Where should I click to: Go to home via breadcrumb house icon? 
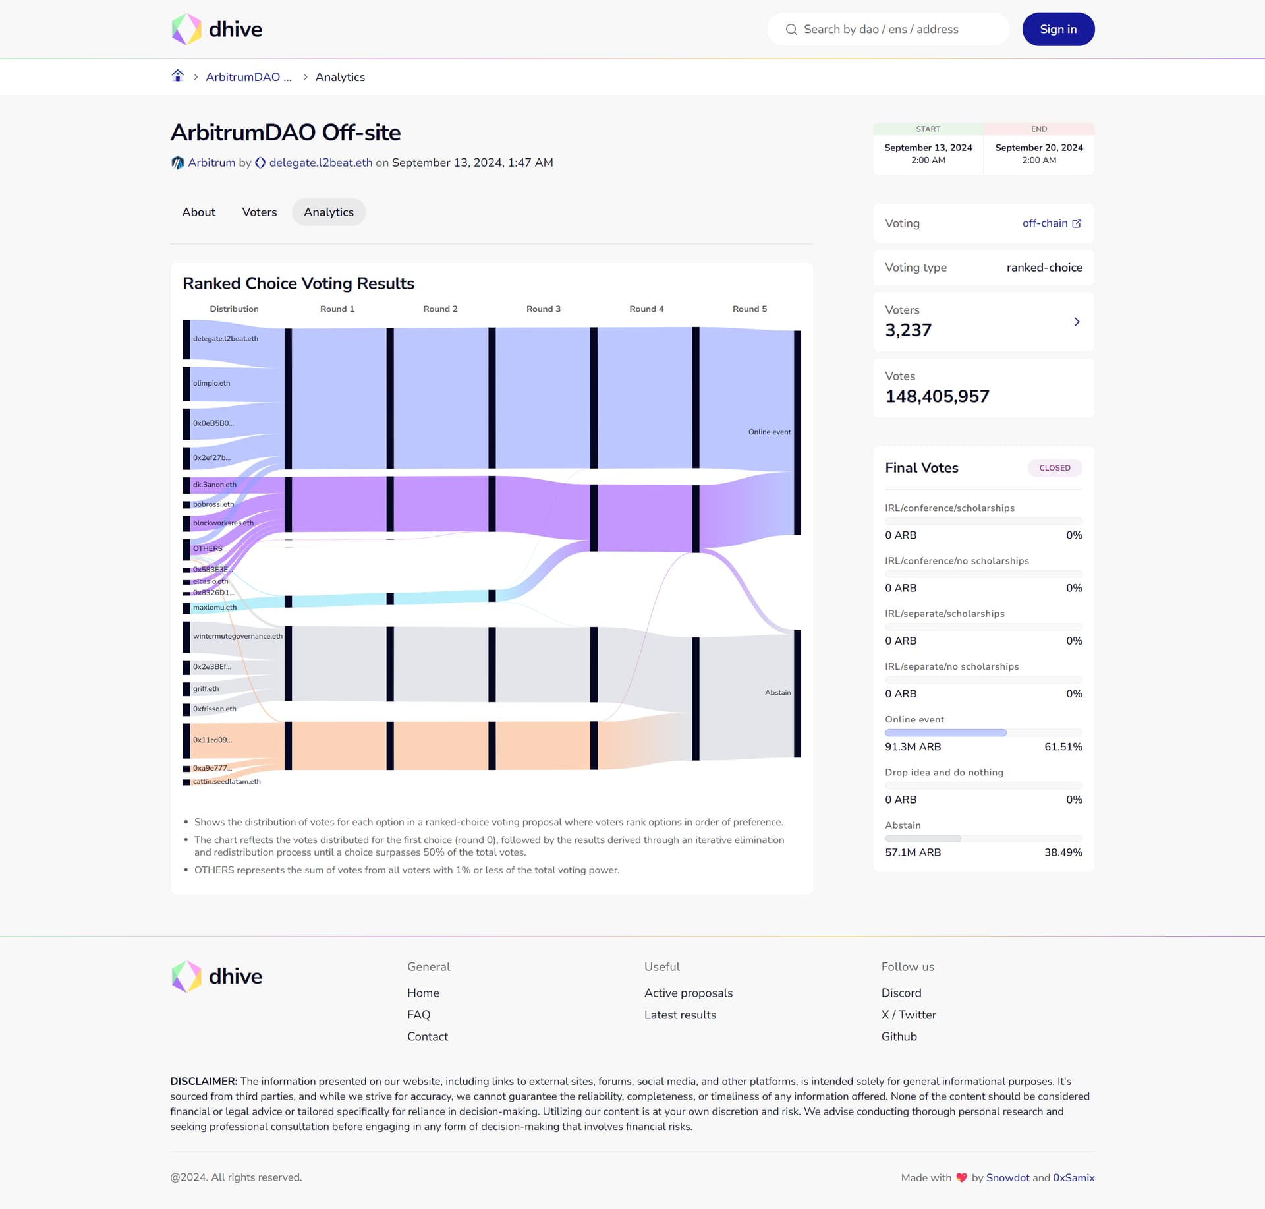point(177,76)
